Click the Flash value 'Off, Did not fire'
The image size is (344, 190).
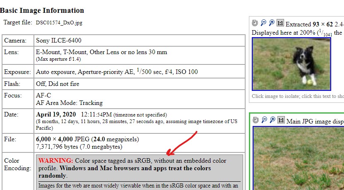coord(57,84)
